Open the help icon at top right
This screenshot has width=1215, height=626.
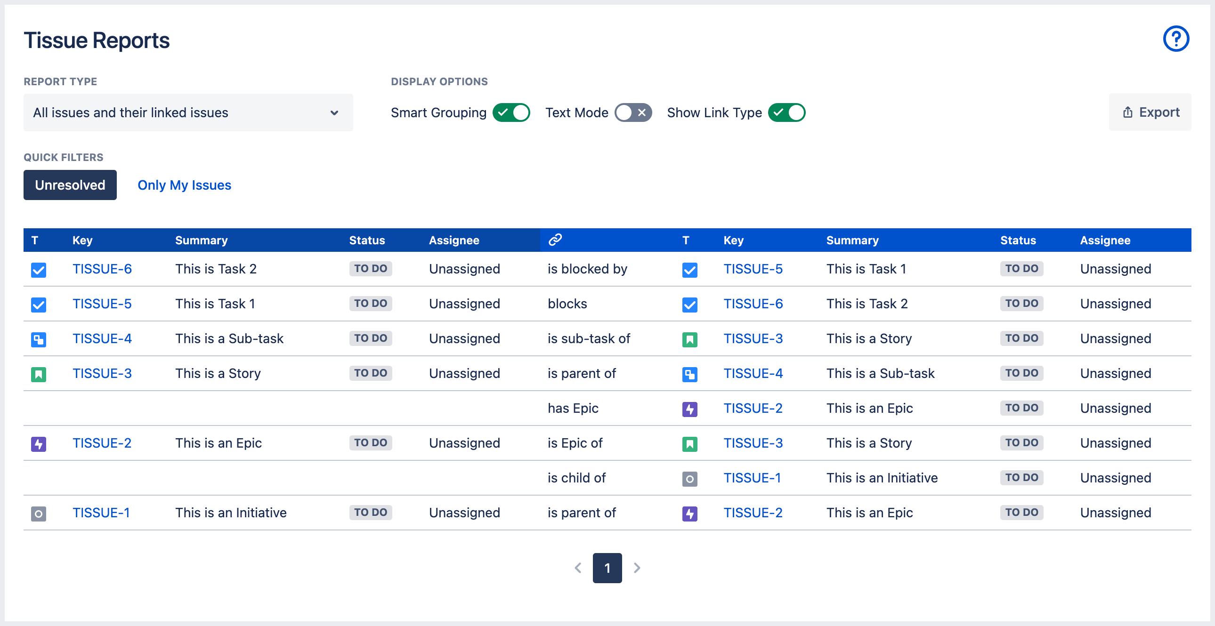point(1176,39)
